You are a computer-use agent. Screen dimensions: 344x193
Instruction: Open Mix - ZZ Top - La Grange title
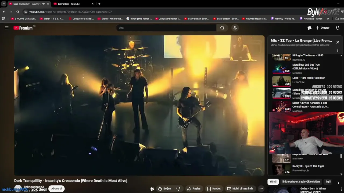[301, 40]
